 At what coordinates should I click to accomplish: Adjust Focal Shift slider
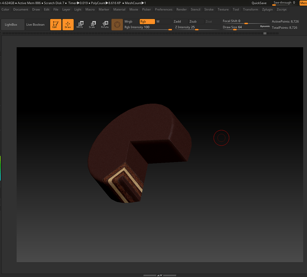click(246, 21)
